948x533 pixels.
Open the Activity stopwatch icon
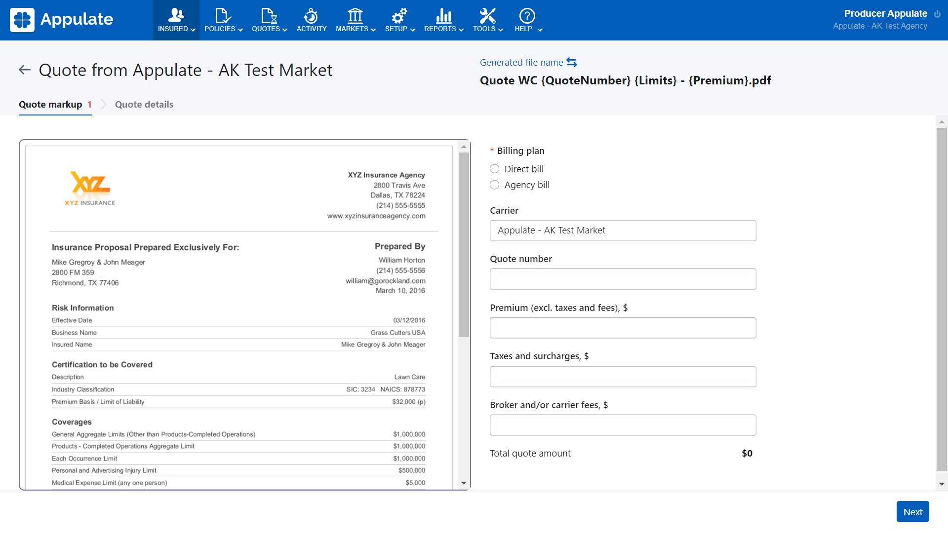311,15
